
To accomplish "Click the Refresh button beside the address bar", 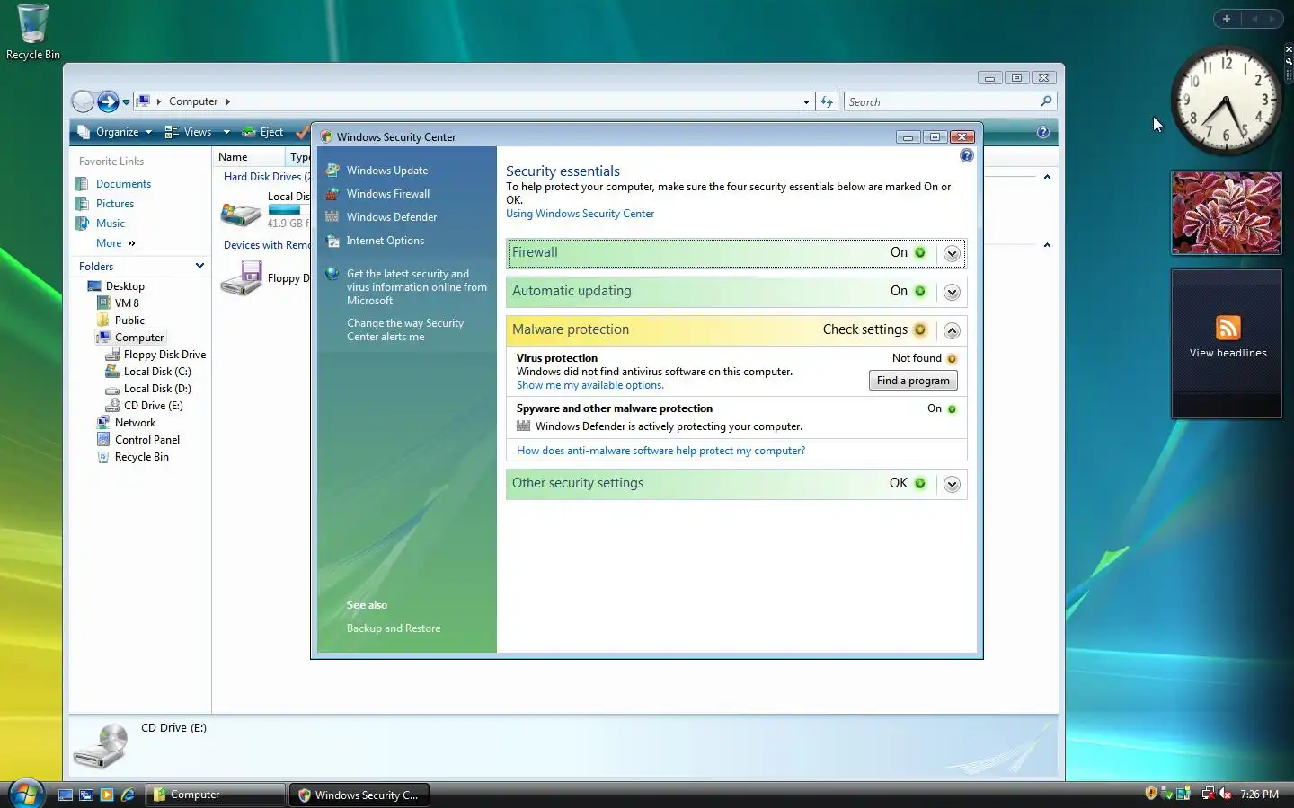I will 827,101.
